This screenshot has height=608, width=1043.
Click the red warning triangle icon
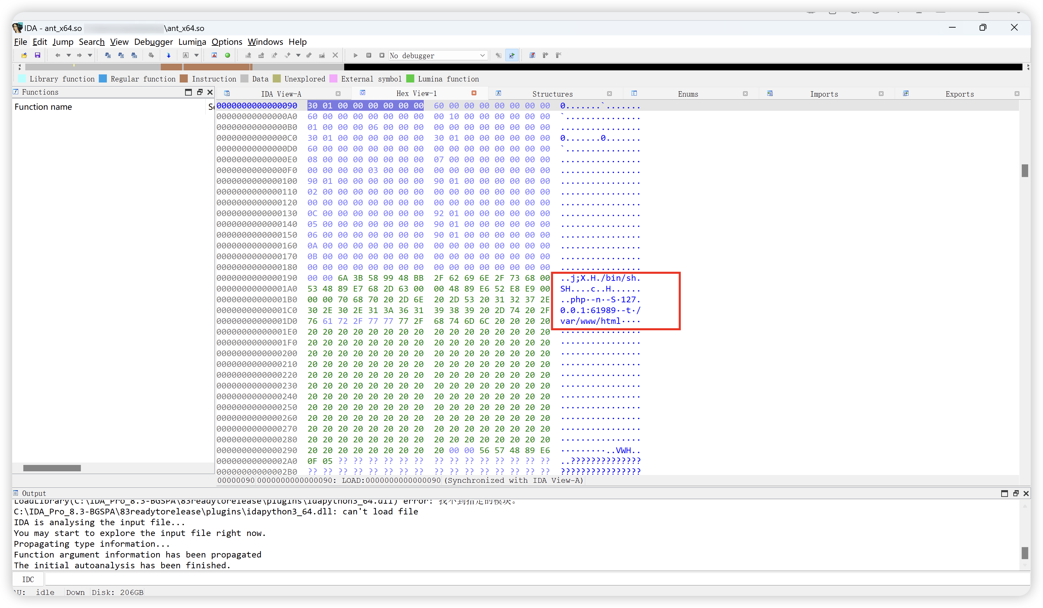click(214, 55)
